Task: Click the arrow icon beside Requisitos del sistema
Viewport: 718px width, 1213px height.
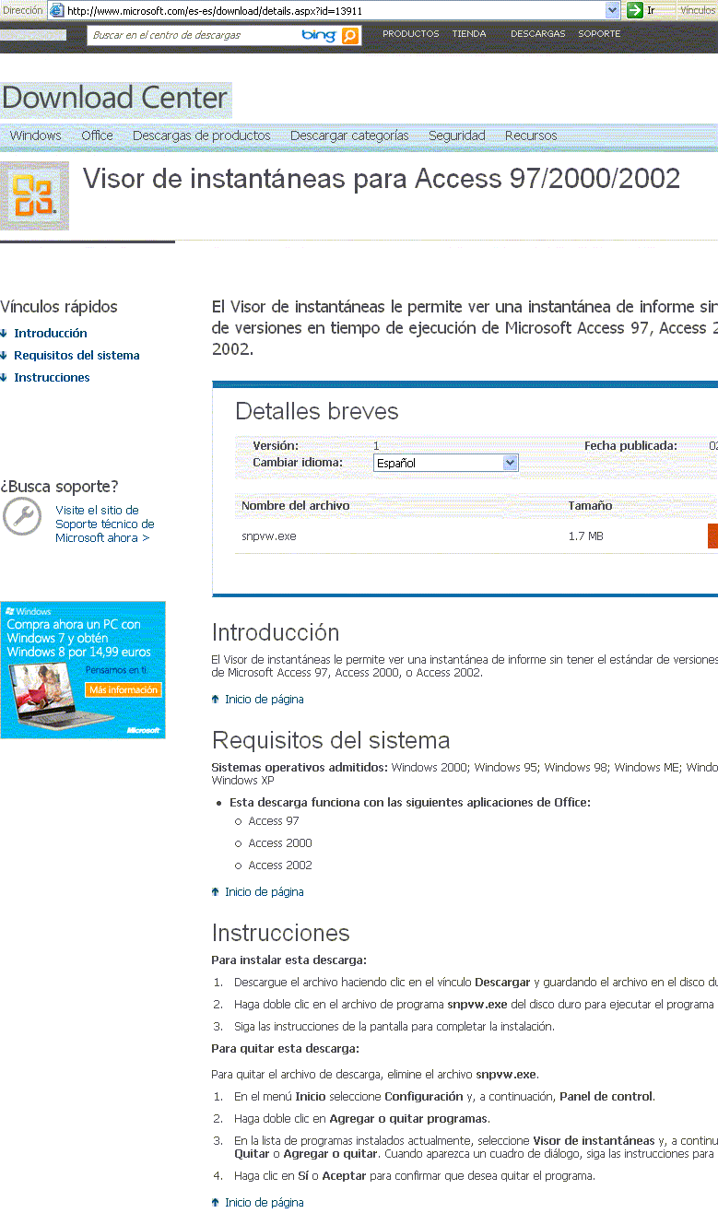Action: (x=4, y=356)
